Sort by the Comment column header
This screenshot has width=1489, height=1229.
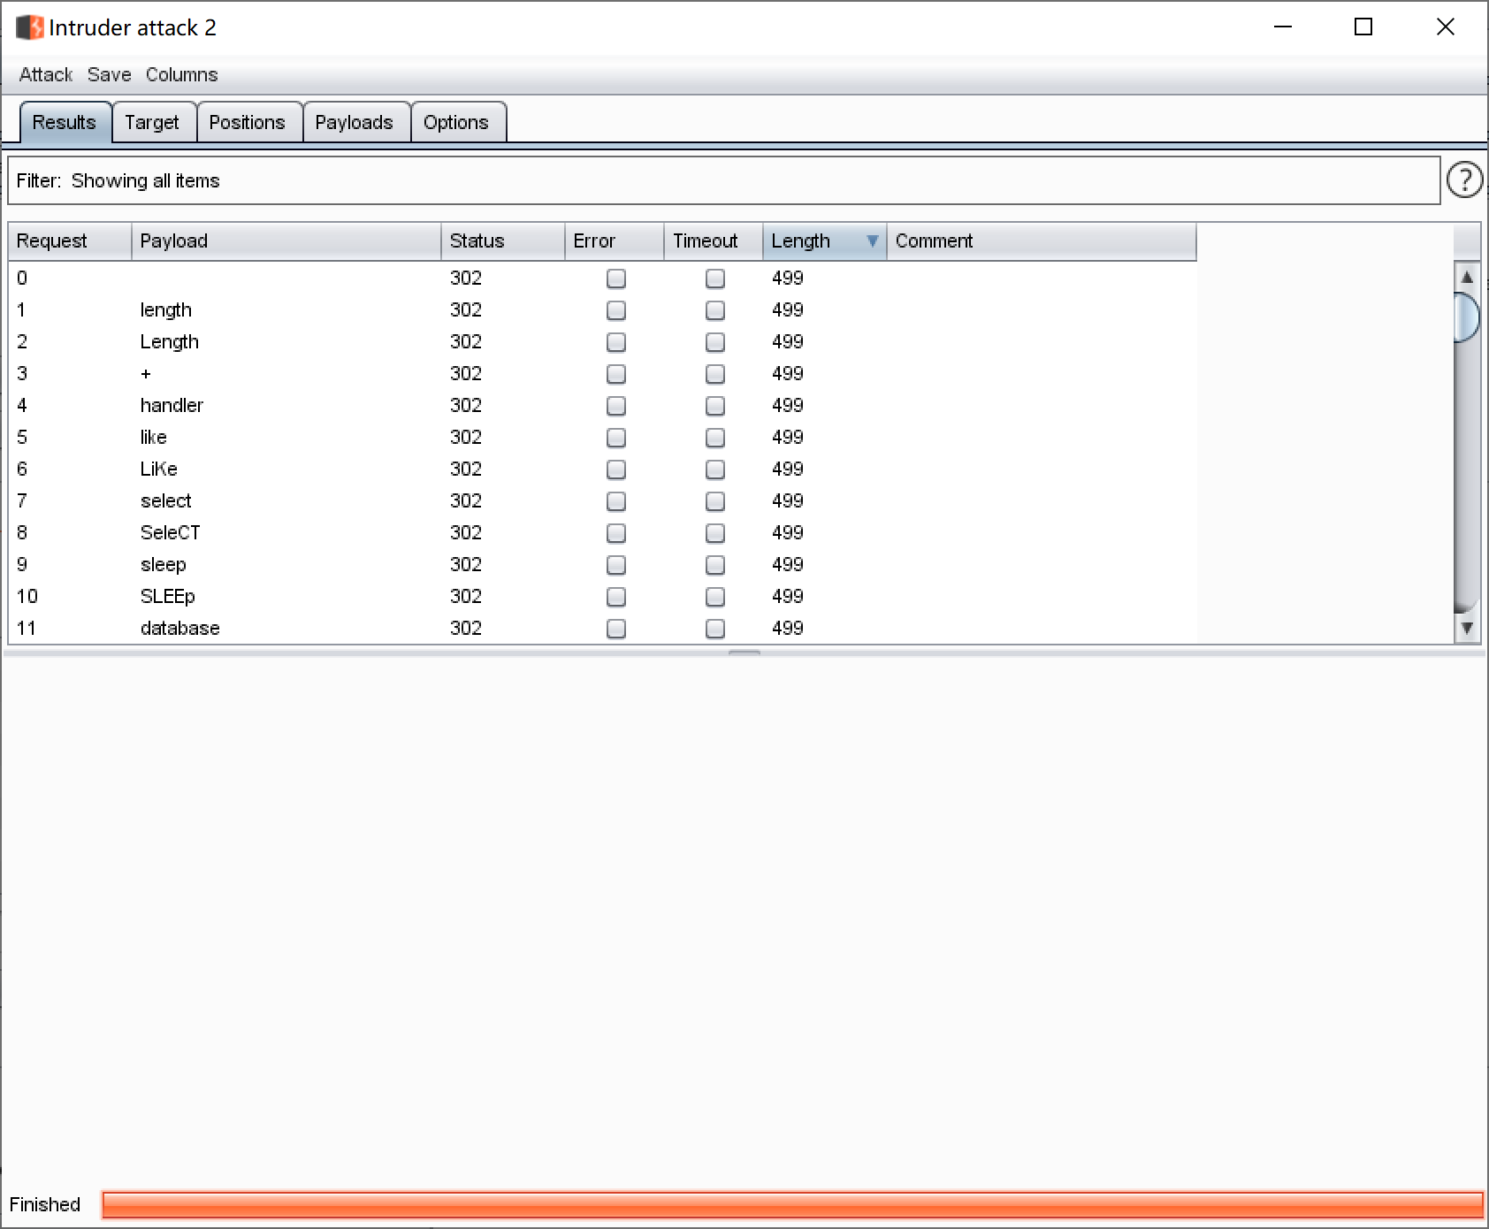(x=1042, y=241)
